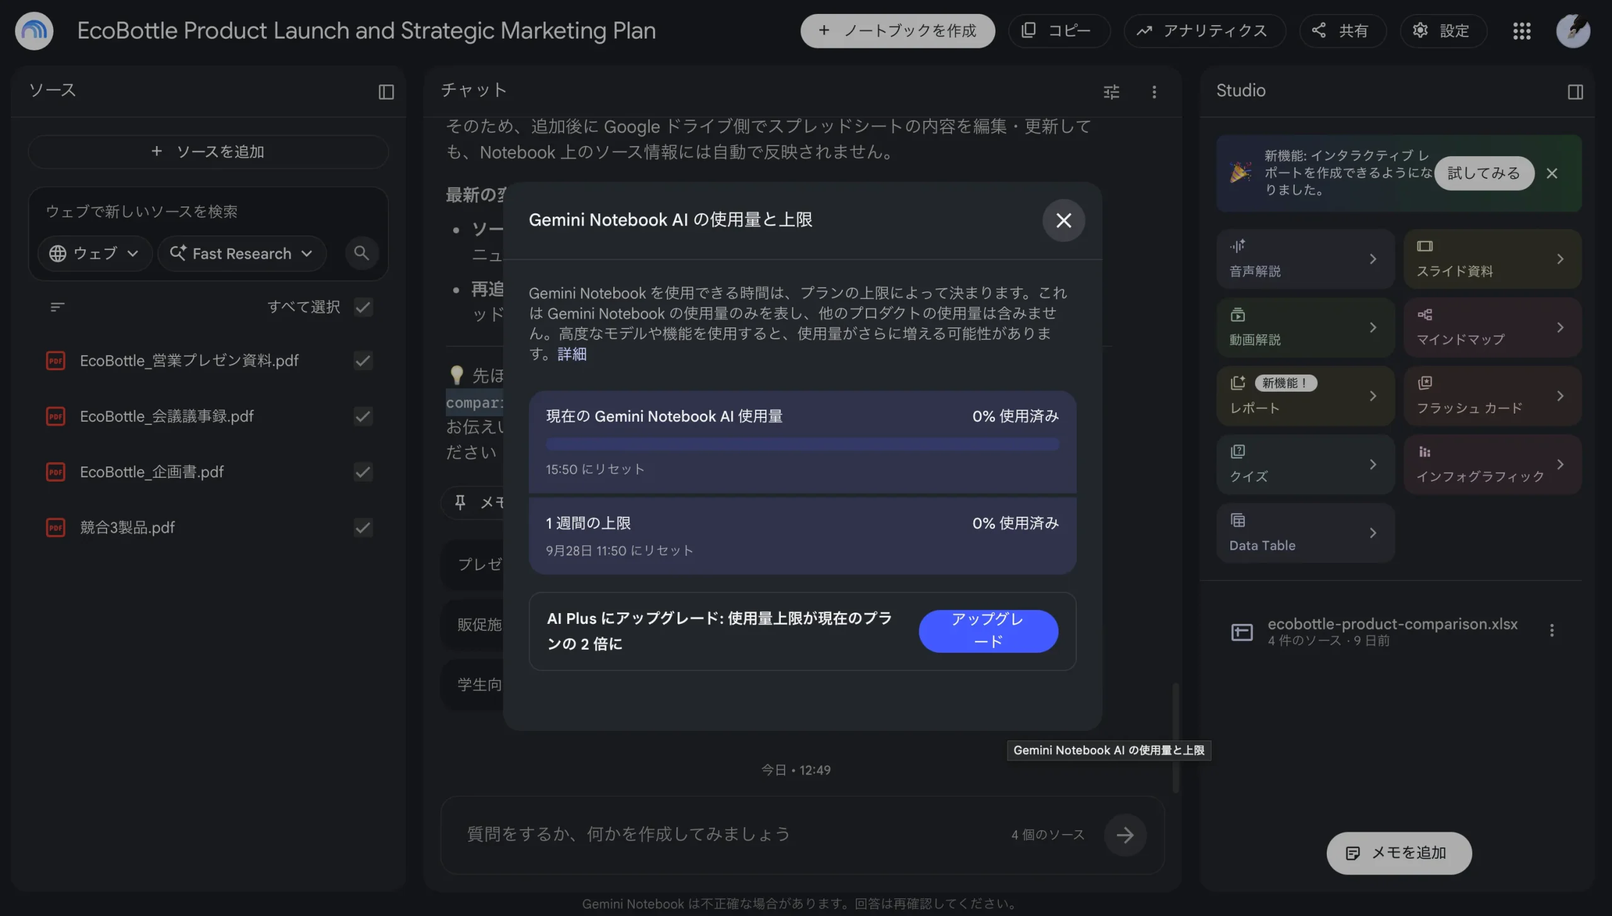Image resolution: width=1612 pixels, height=916 pixels.
Task: Open ecobottle-product-comparison.xlsx more options
Action: (1552, 630)
